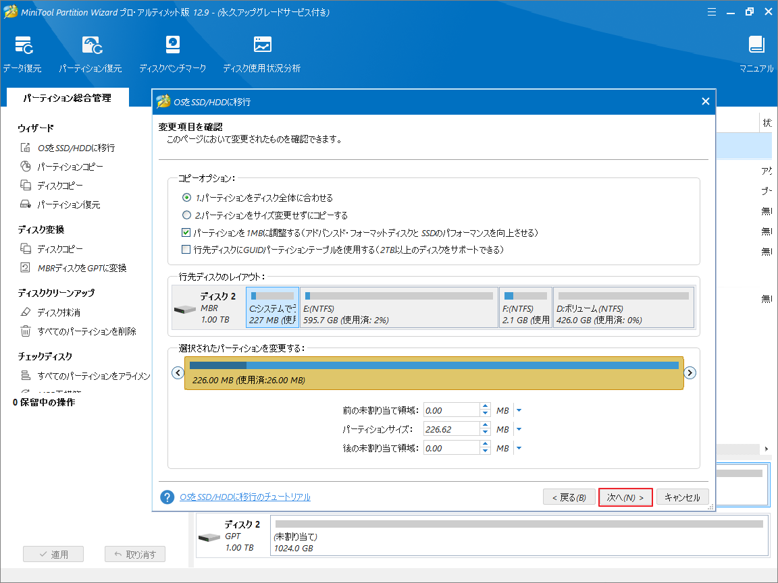Close the OSをSSD/HDDに移行 dialog
The image size is (778, 583).
point(706,101)
